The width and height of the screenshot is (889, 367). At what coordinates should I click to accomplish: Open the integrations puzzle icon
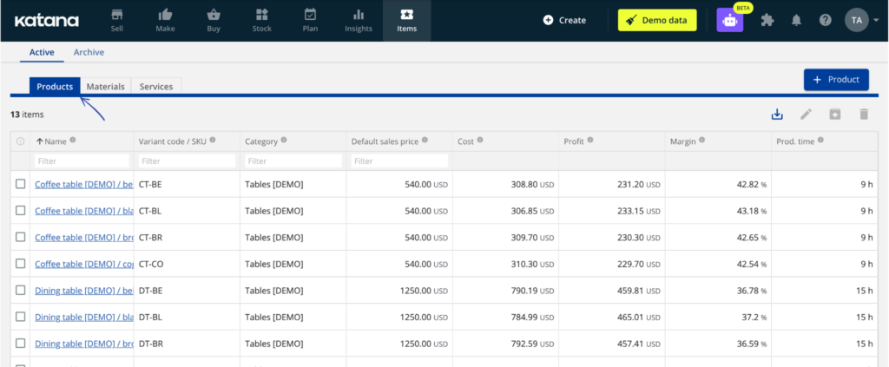(x=767, y=21)
